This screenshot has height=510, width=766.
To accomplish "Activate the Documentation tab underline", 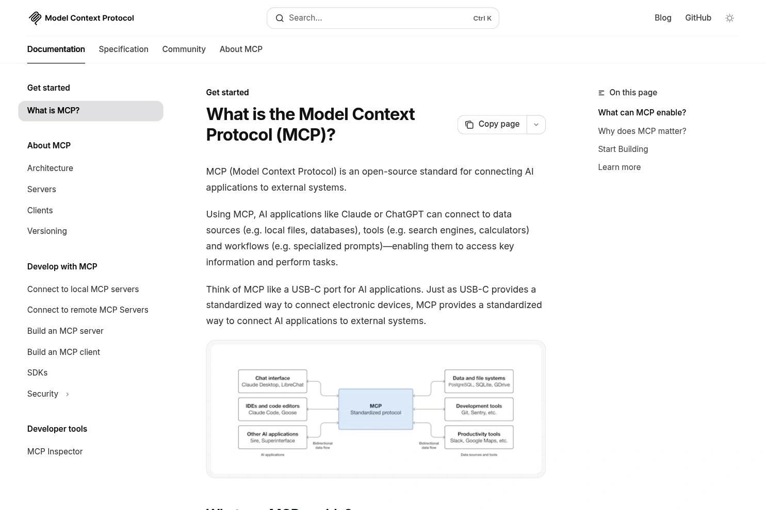I will pos(56,49).
